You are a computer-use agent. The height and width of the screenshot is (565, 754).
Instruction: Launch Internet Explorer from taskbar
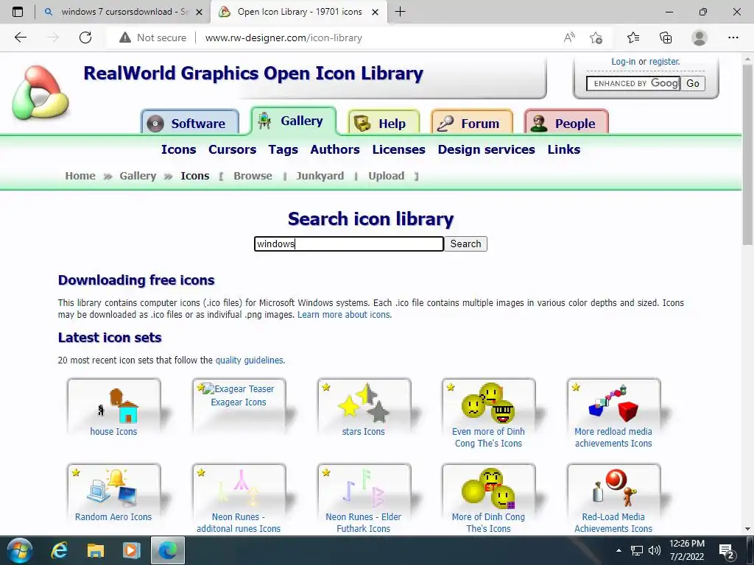click(59, 550)
